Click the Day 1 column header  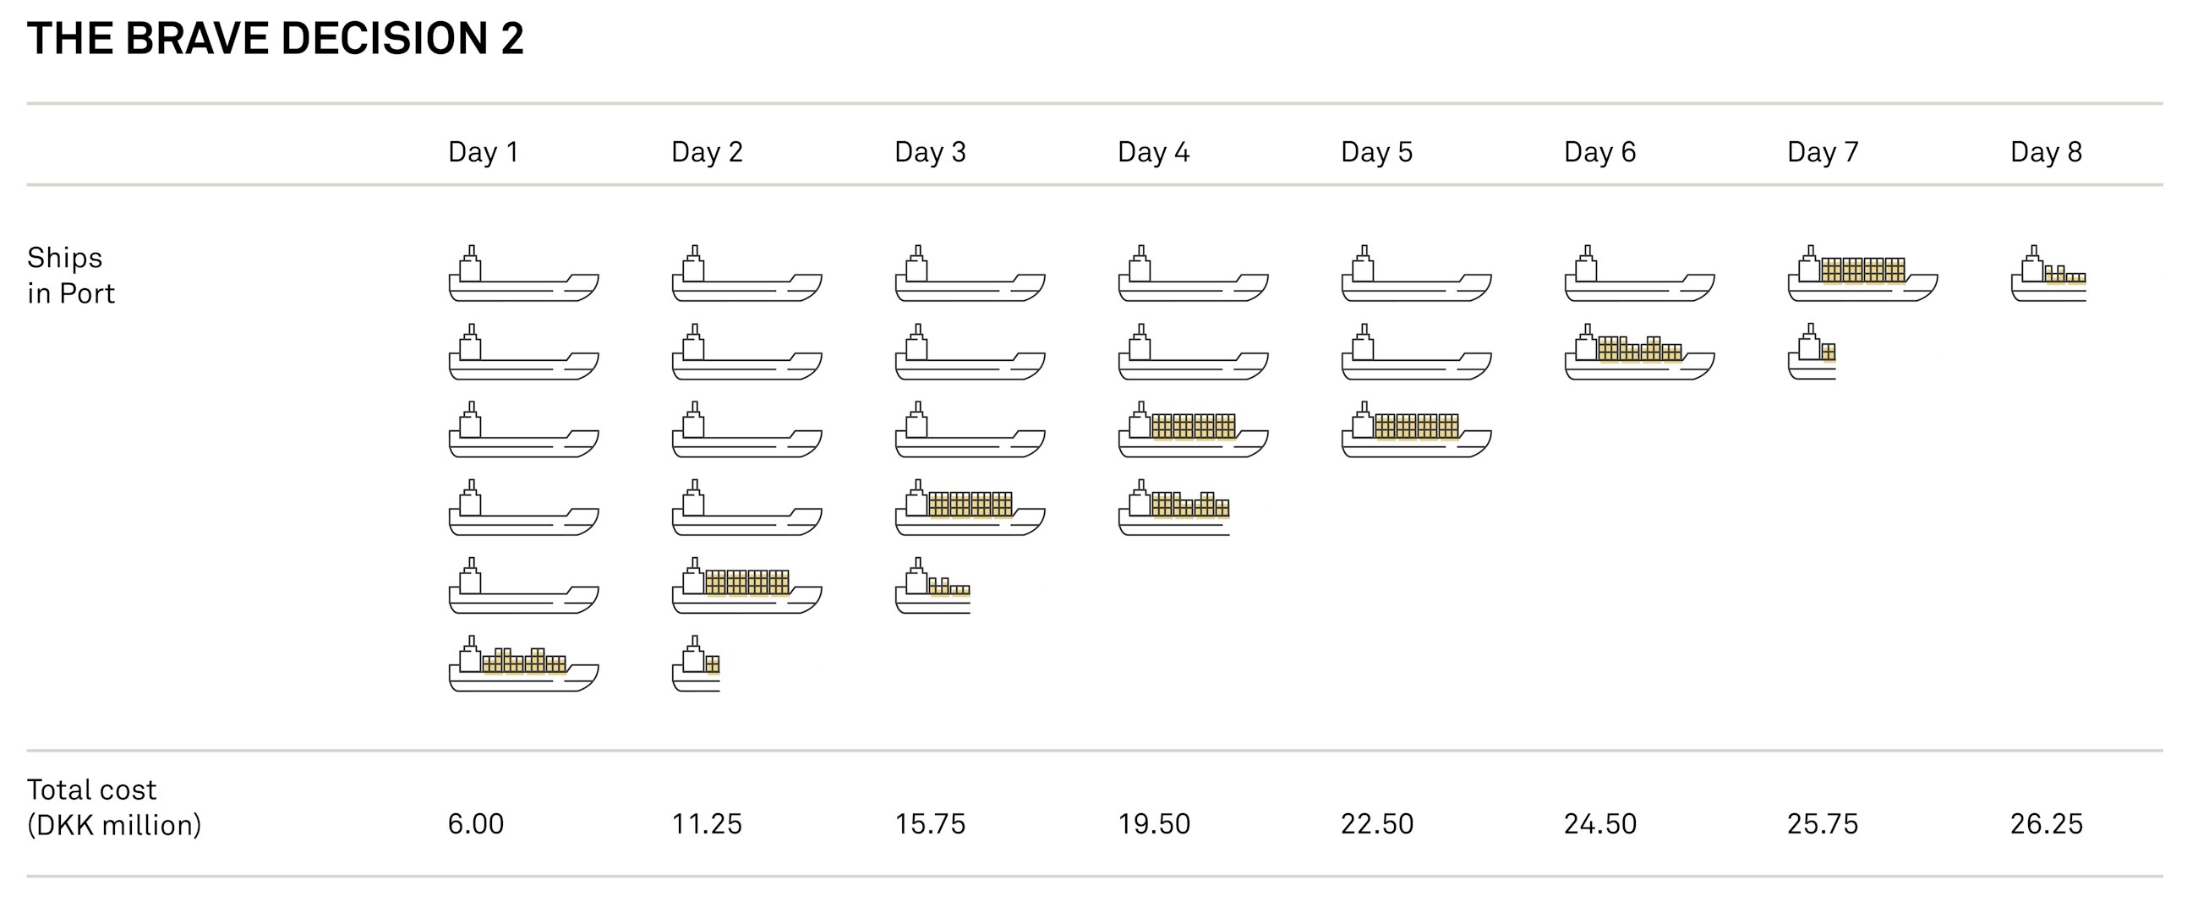click(483, 152)
